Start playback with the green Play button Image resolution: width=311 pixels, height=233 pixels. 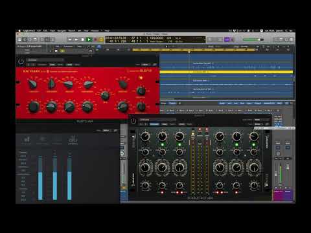tap(89, 39)
